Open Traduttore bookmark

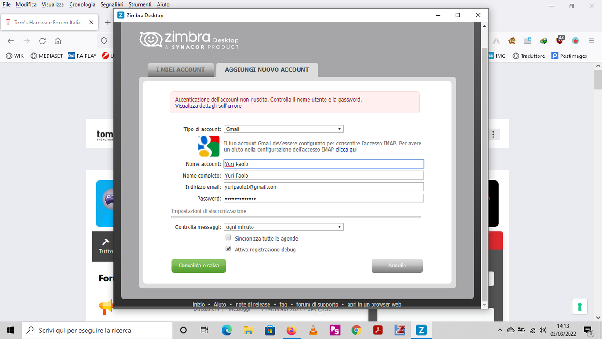coord(529,56)
